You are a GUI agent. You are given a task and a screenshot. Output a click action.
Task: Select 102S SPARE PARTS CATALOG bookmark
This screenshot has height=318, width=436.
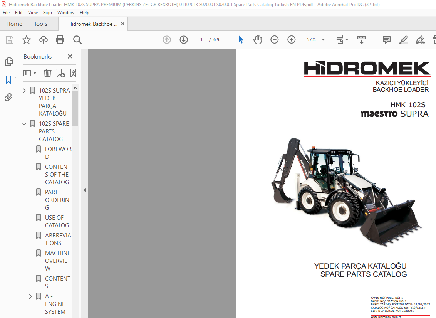(x=54, y=131)
